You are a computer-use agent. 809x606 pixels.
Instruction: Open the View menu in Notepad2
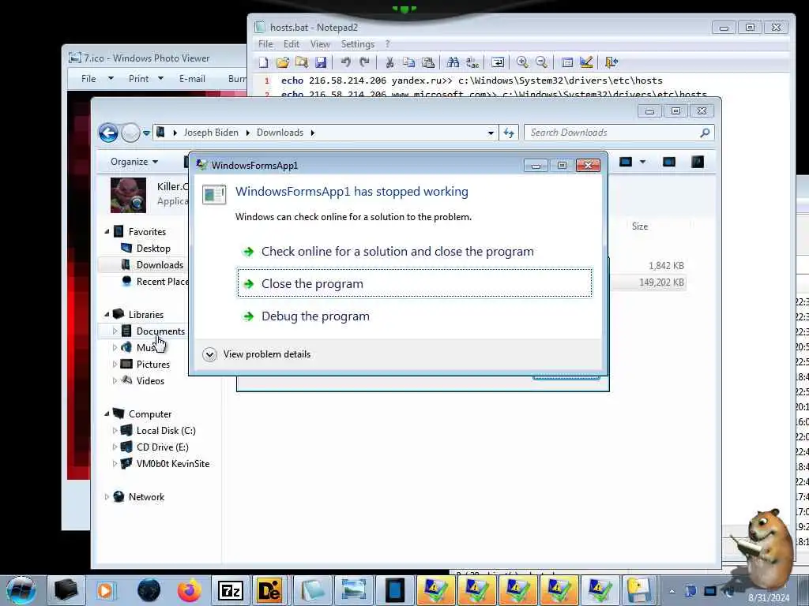pos(320,44)
